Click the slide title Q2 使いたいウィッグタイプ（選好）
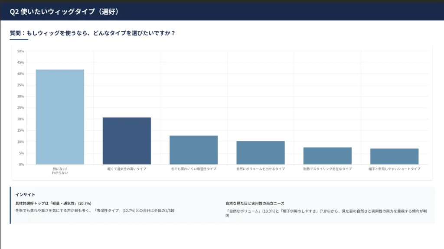The height and width of the screenshot is (249, 444). click(x=64, y=12)
